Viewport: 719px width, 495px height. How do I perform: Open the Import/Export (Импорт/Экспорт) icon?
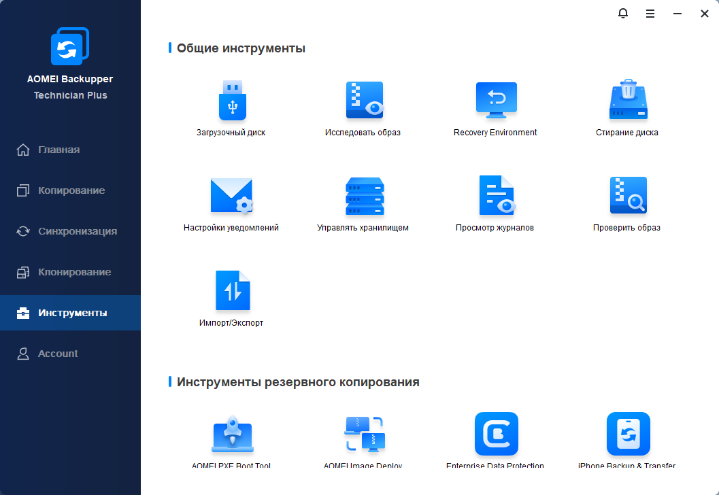233,290
